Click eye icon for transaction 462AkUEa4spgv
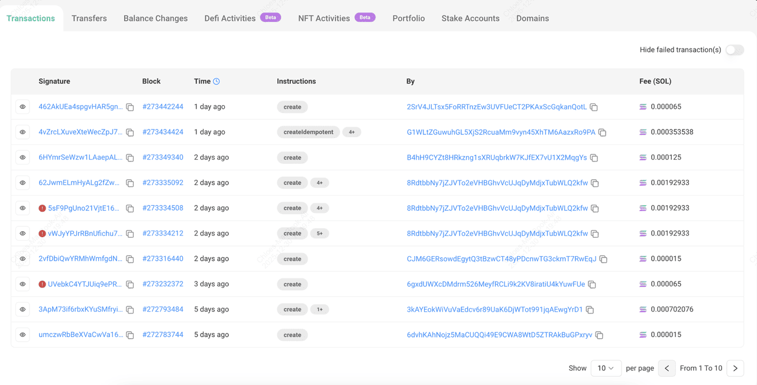 pyautogui.click(x=22, y=107)
